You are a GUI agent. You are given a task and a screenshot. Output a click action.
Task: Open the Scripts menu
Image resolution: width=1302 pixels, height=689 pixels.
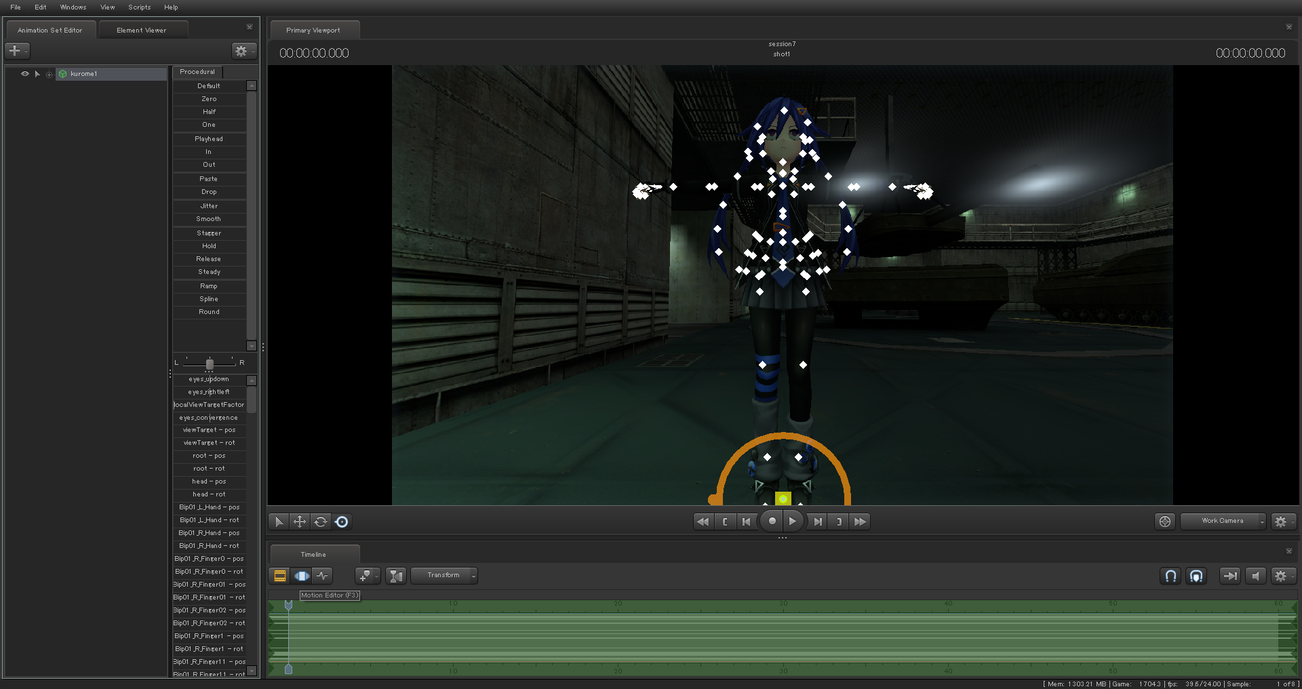click(x=139, y=7)
